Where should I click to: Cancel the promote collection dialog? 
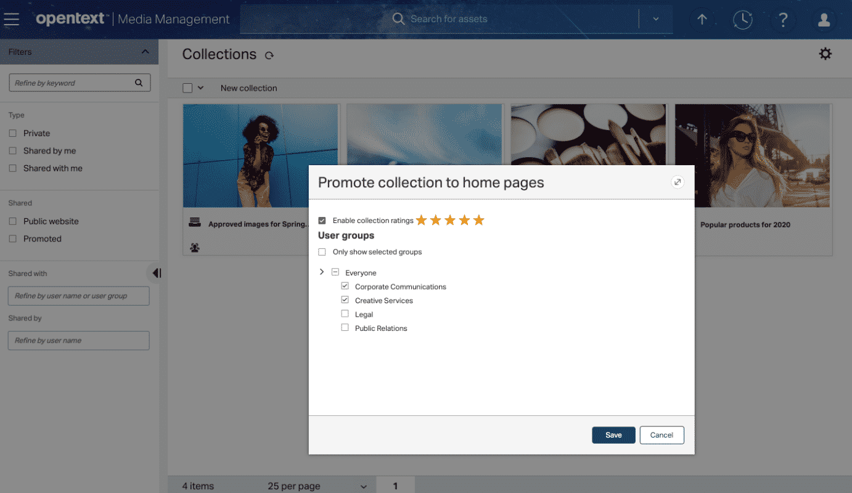[662, 435]
